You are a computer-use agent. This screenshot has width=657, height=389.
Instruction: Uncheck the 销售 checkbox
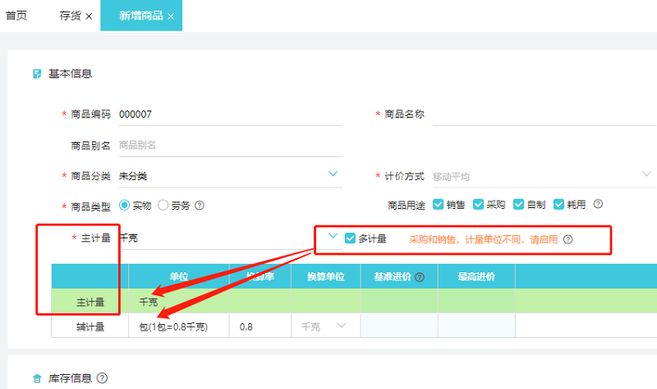(x=439, y=205)
